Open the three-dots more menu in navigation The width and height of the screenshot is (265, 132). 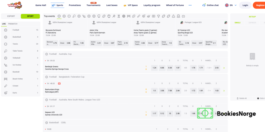tap(190, 5)
